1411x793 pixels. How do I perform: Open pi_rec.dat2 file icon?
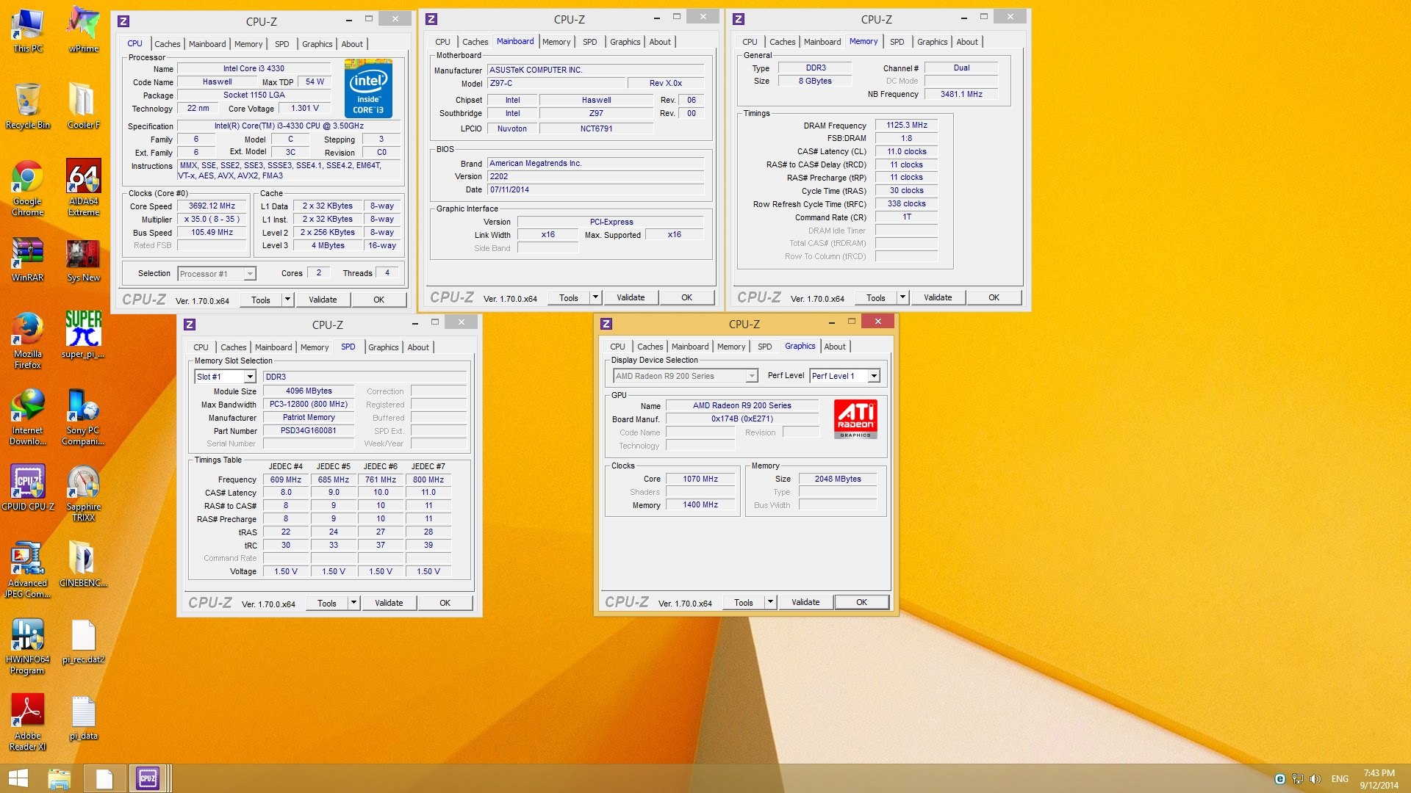[83, 640]
